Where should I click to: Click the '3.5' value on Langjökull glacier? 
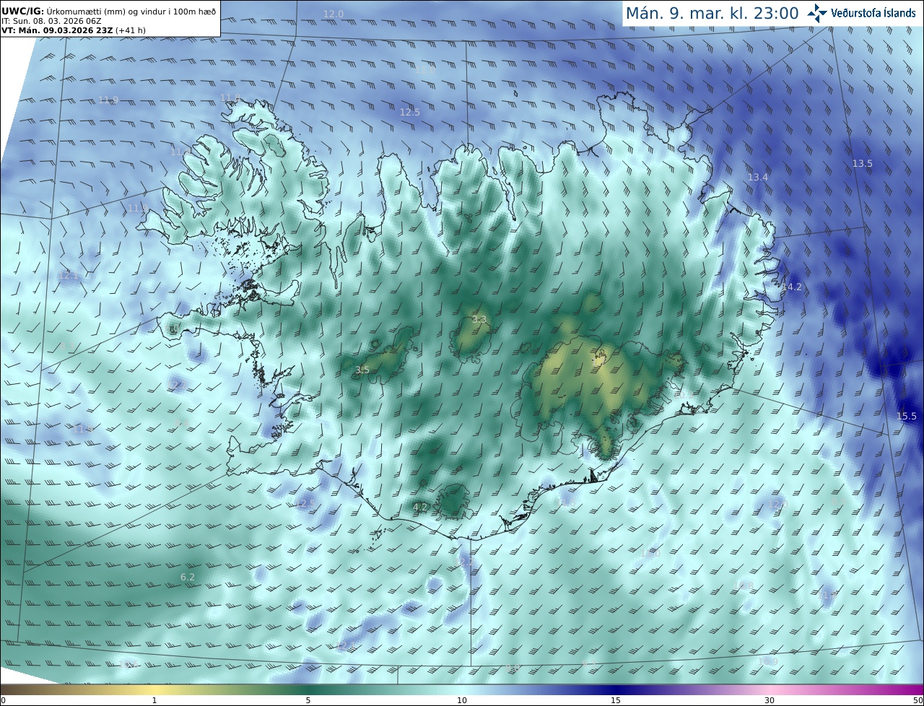pyautogui.click(x=362, y=370)
